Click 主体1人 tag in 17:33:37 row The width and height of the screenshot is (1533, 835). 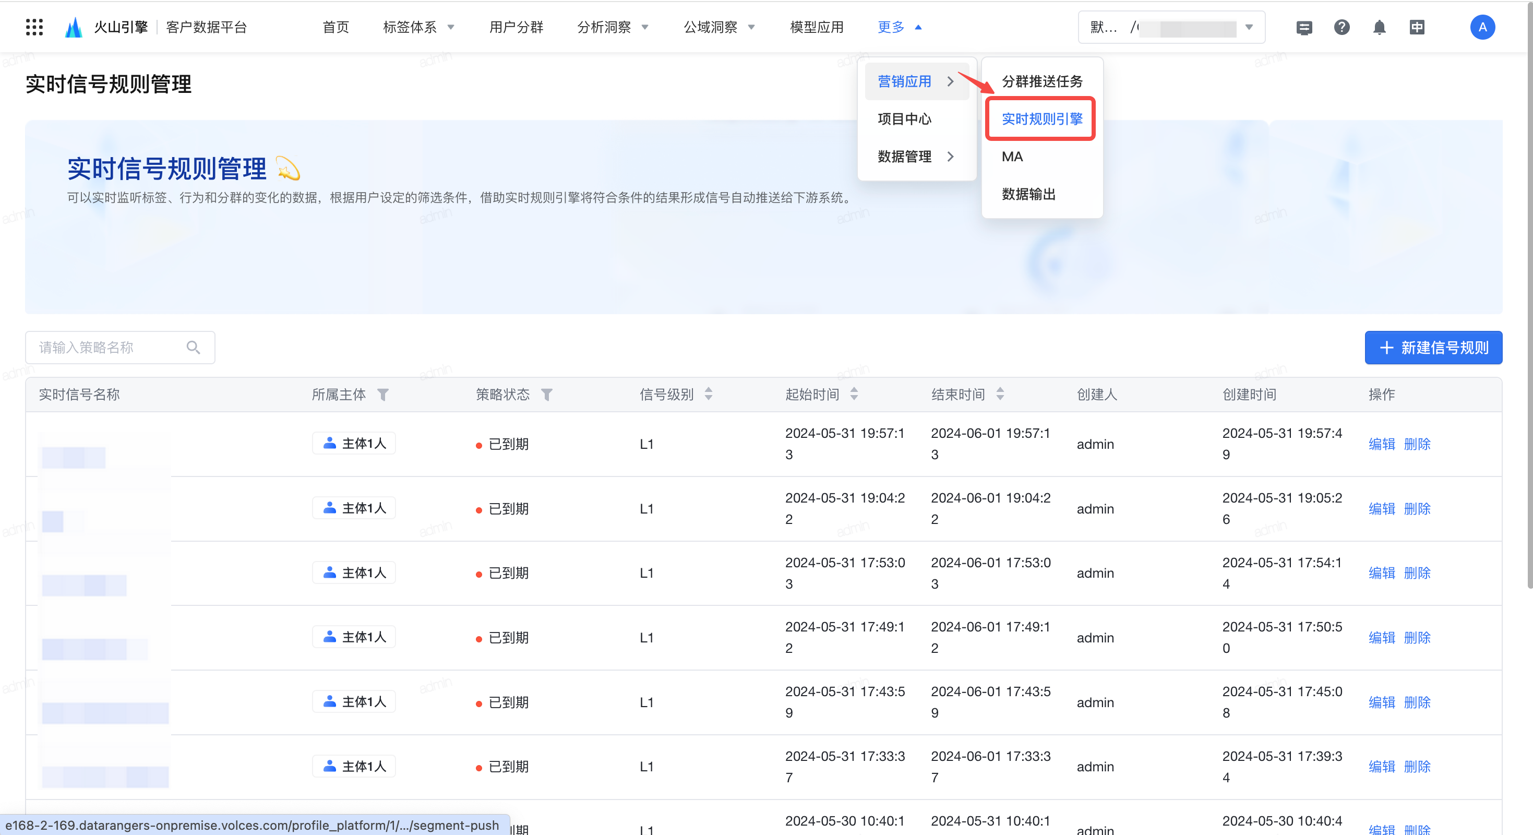(354, 767)
